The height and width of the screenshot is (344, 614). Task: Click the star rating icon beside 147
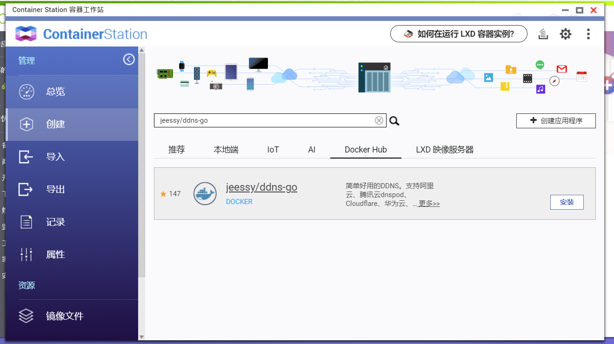click(163, 194)
